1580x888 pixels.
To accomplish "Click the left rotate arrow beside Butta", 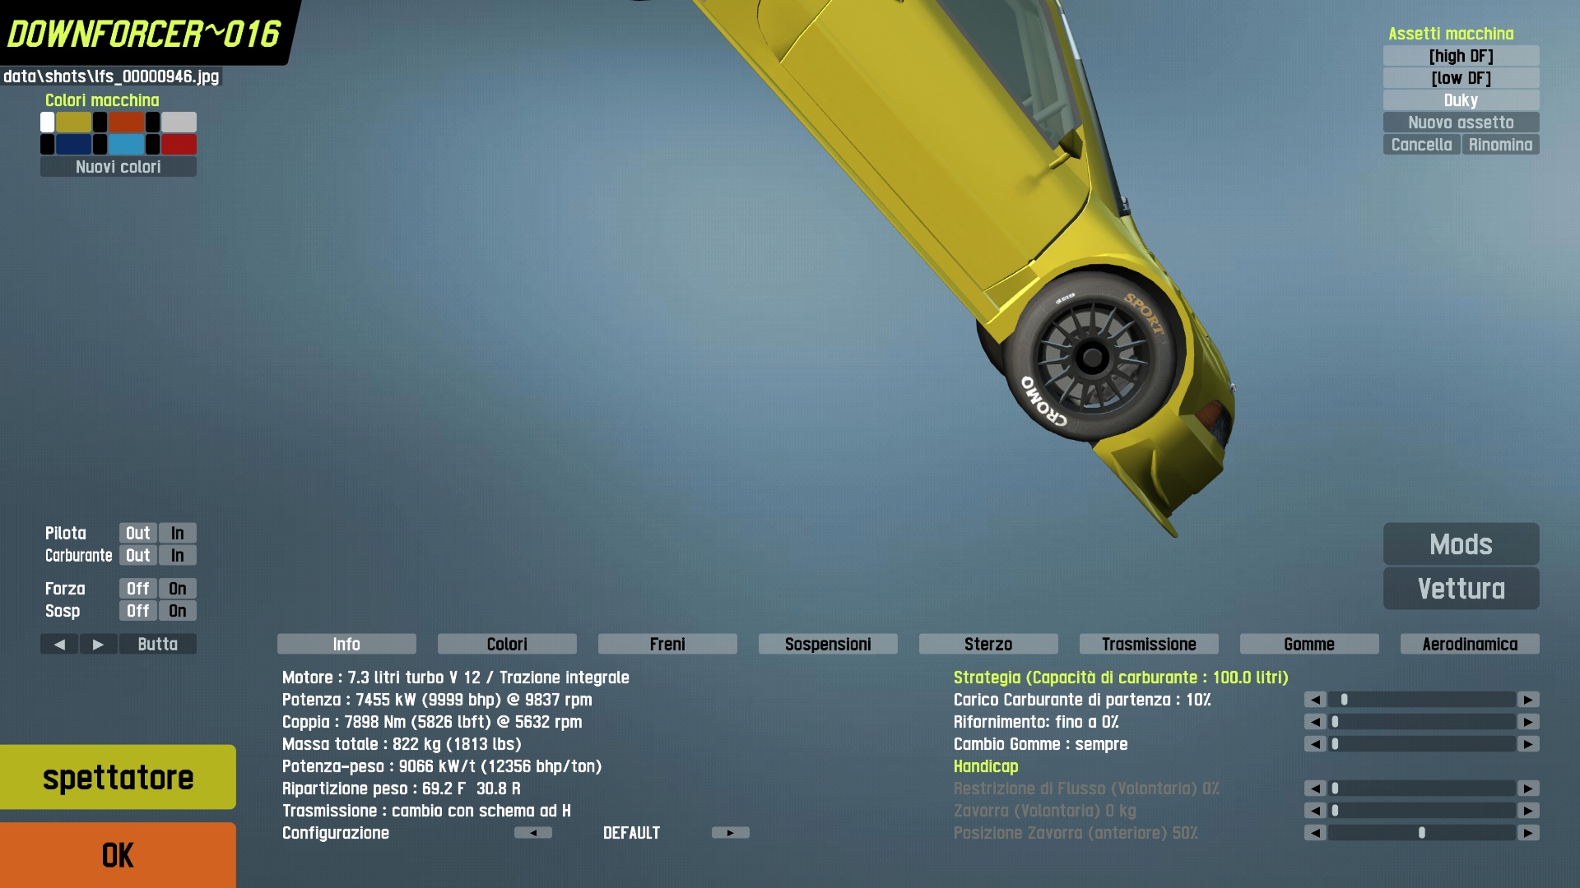I will tap(59, 644).
